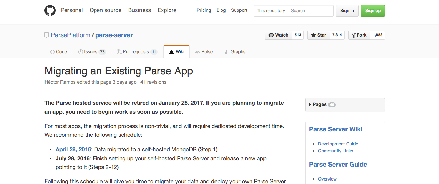Viewport: 439px width, 184px height.
Task: Click the Graphs tab bar chart icon
Action: pos(226,52)
